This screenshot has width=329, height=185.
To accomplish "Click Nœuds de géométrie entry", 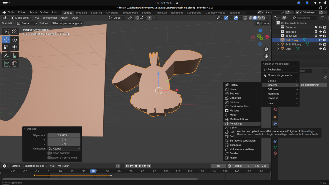I will click(280, 75).
